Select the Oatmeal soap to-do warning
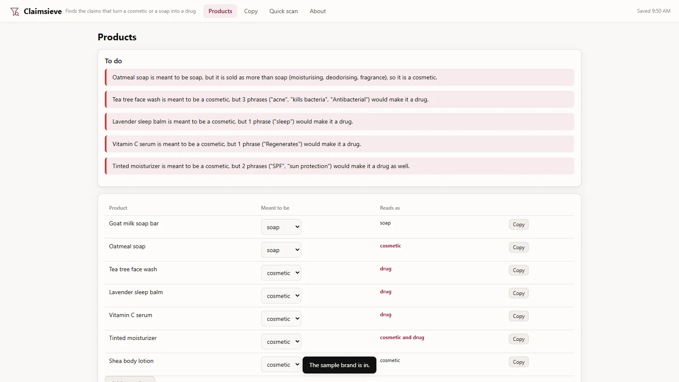This screenshot has height=382, width=679. (339, 77)
